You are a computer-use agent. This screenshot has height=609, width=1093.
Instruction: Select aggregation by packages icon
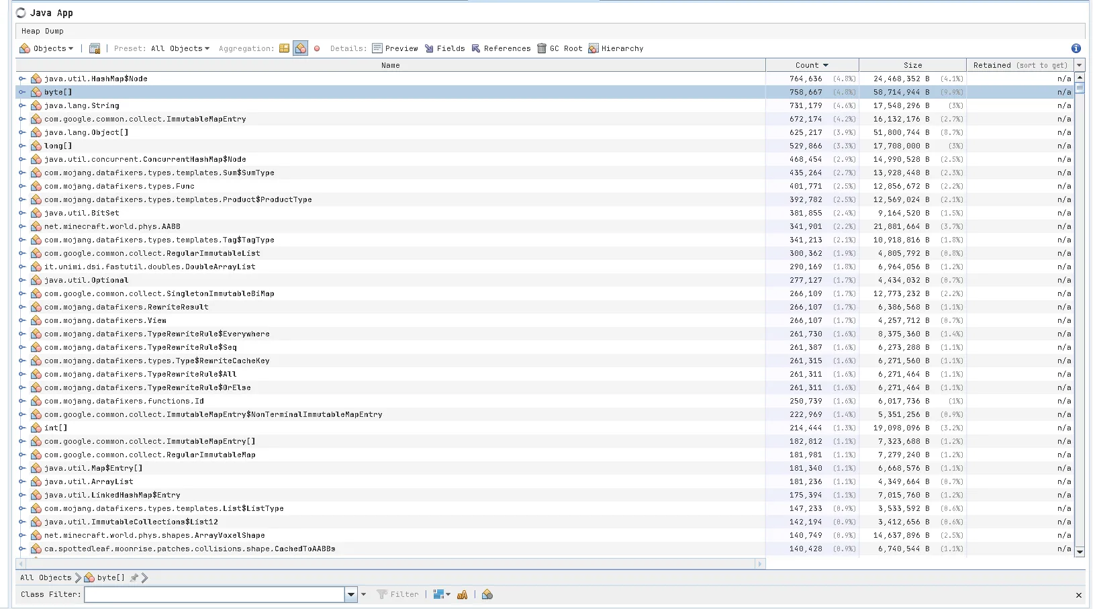pyautogui.click(x=285, y=48)
